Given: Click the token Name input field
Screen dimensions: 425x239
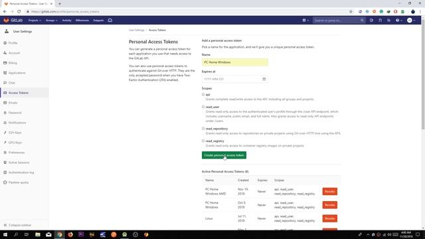Looking at the screenshot, I should tap(234, 62).
